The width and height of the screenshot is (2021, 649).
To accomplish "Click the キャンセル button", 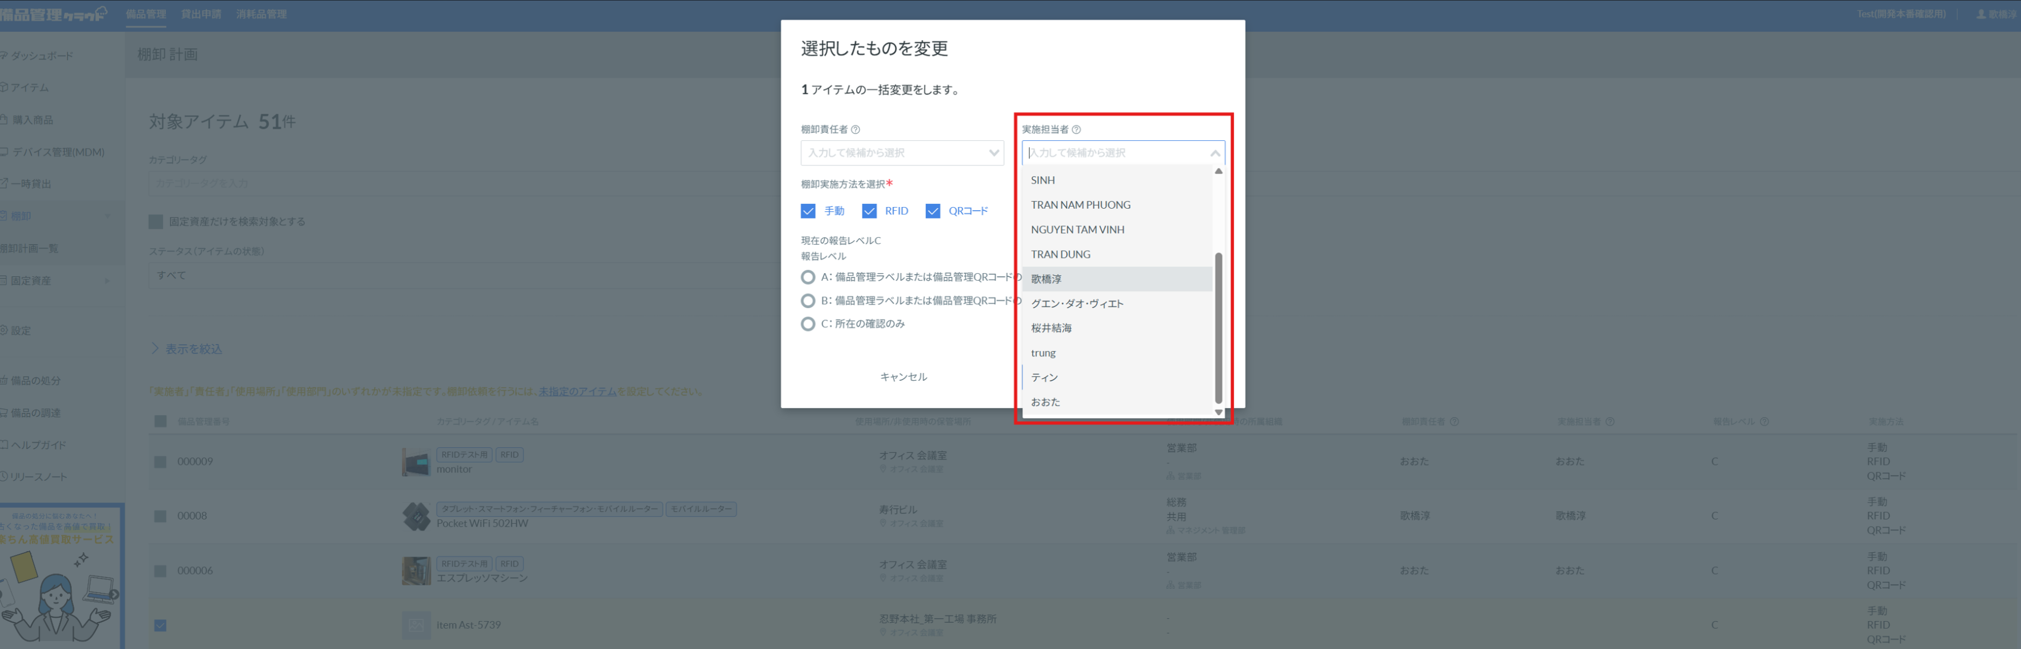I will [x=903, y=377].
